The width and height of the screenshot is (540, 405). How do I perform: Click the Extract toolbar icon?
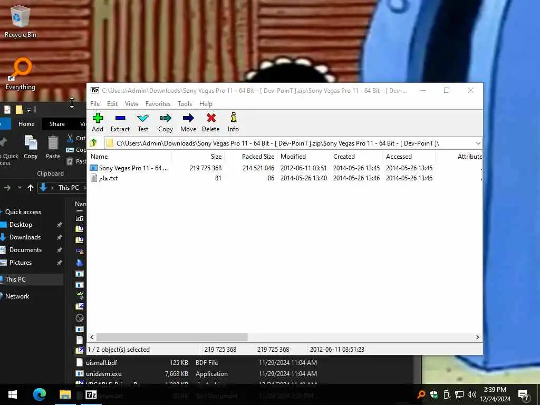click(x=120, y=122)
